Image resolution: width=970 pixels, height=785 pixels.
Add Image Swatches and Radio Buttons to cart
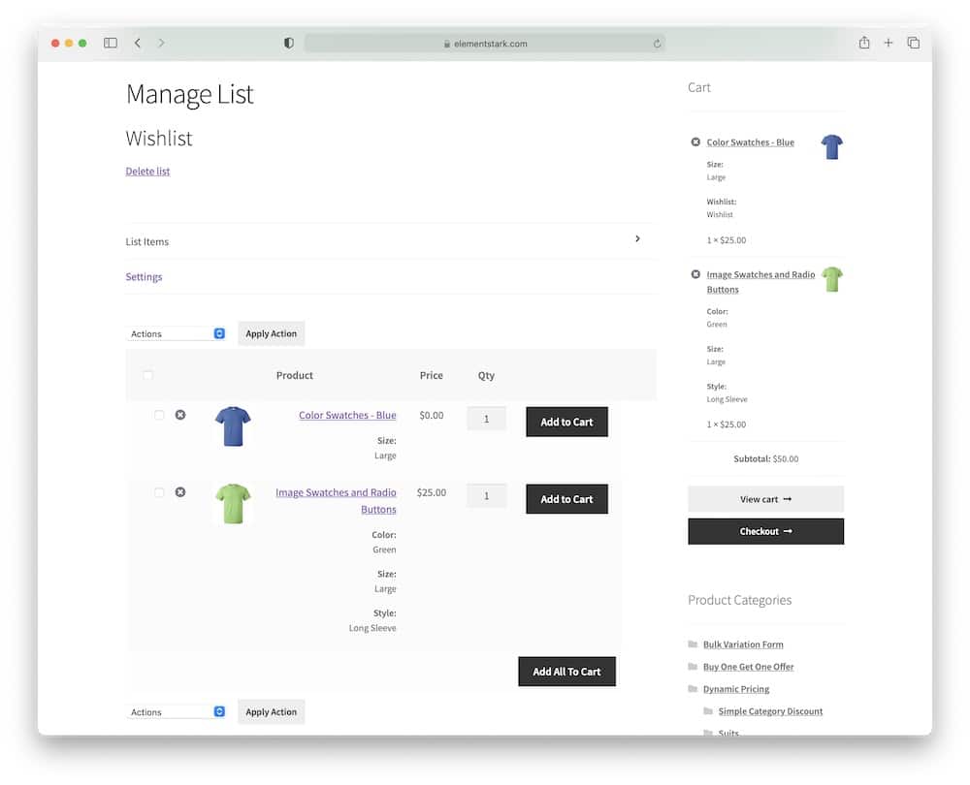(x=566, y=499)
